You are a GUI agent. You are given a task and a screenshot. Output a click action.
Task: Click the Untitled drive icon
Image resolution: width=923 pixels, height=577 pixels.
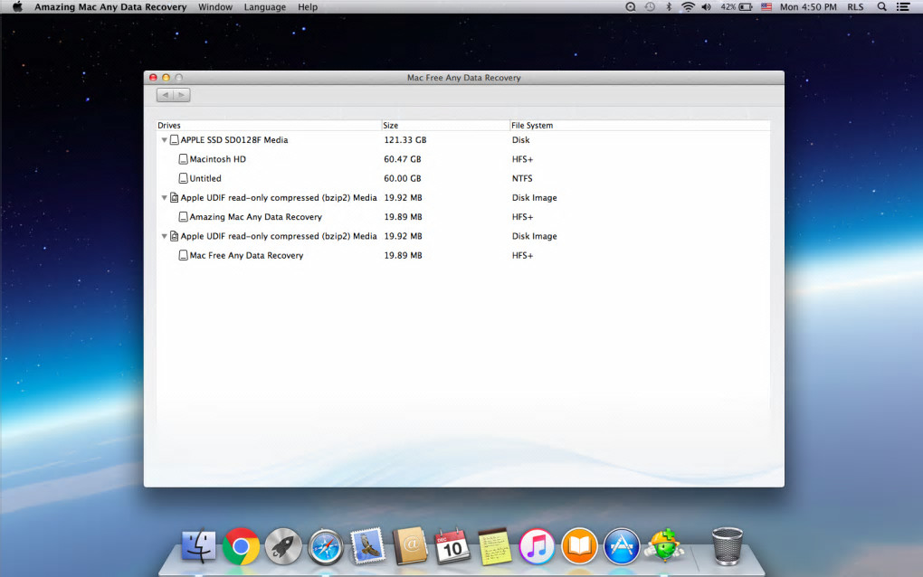(183, 178)
